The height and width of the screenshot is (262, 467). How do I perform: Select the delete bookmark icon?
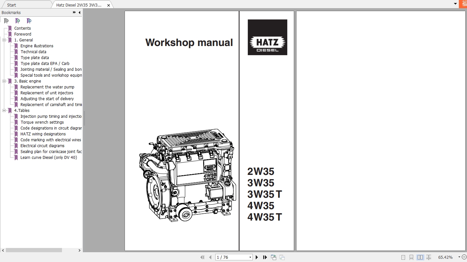coord(6,21)
